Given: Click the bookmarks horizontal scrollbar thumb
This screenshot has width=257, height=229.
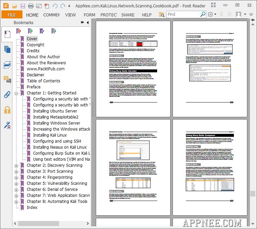Looking at the screenshot, I should click(x=39, y=223).
